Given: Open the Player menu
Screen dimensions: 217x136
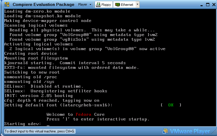Looking at the screenshot, I should tap(82, 5).
